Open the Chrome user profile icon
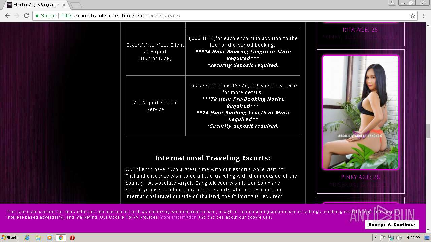Screen dimensions: 431x242 click(x=392, y=3)
